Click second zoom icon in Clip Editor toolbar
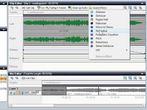This screenshot has height=110, width=147. [x=130, y=8]
